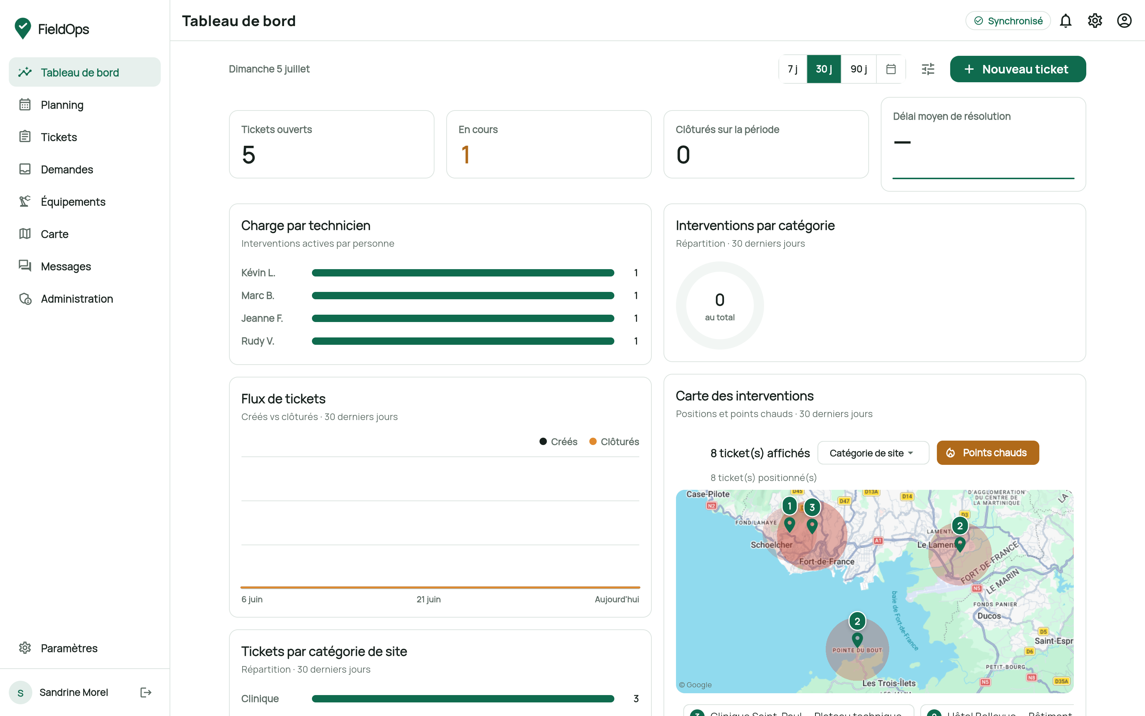Open the Carte page in sidebar
This screenshot has width=1145, height=716.
click(x=85, y=234)
